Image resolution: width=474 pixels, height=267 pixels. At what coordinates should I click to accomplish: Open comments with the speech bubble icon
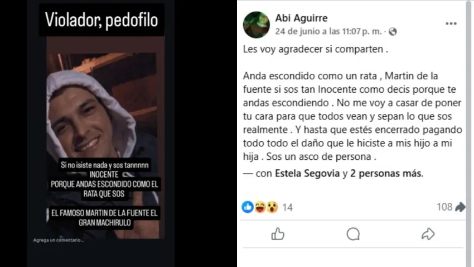(x=353, y=234)
